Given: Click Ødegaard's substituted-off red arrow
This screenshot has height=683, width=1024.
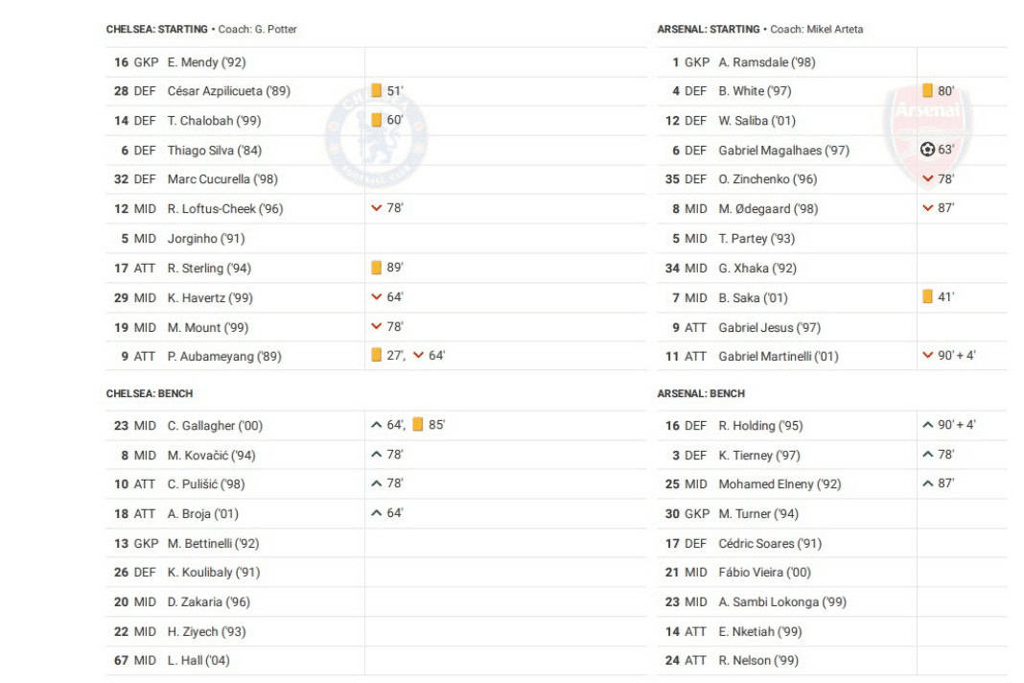Looking at the screenshot, I should point(927,208).
